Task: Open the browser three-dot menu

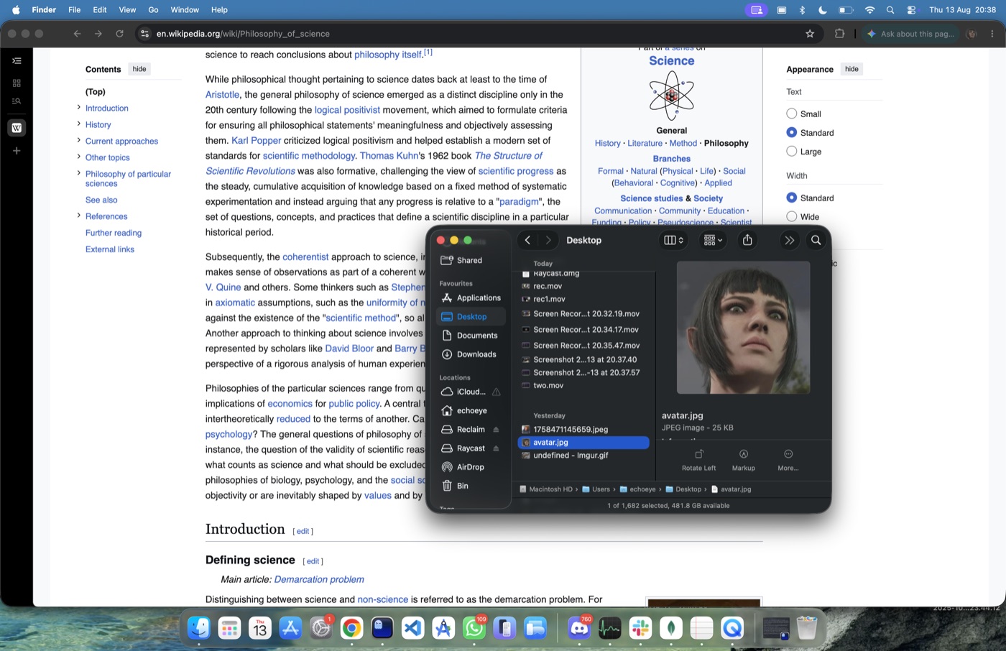Action: [992, 34]
